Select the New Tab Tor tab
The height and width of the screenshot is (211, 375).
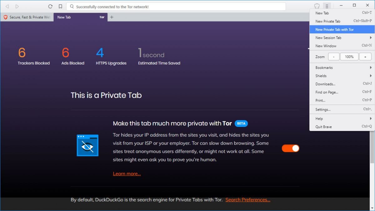click(x=81, y=17)
